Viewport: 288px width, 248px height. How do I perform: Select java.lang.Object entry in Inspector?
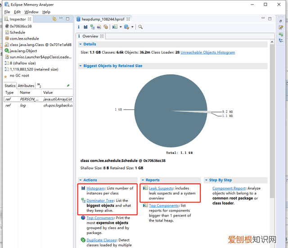[x=21, y=51]
